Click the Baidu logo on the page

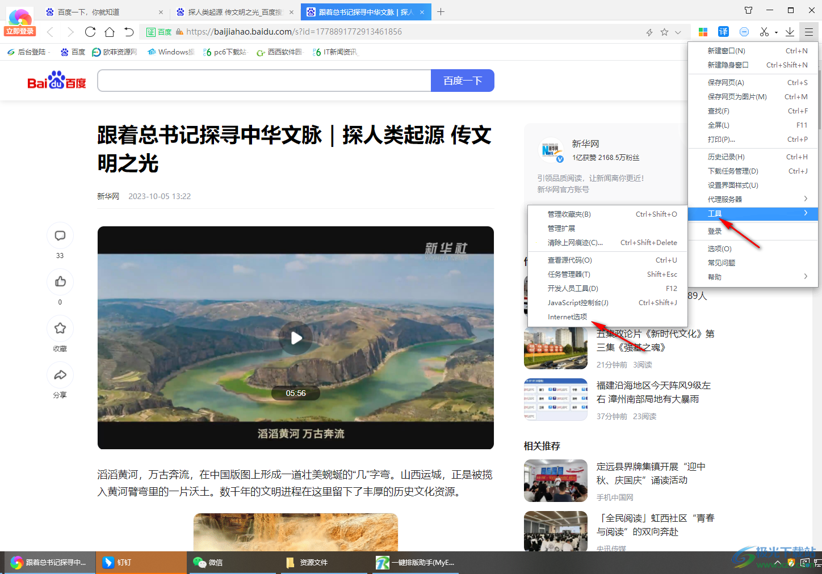click(57, 81)
